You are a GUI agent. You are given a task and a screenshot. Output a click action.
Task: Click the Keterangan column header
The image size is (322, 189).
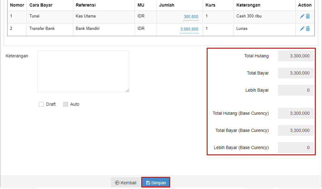tap(265, 5)
